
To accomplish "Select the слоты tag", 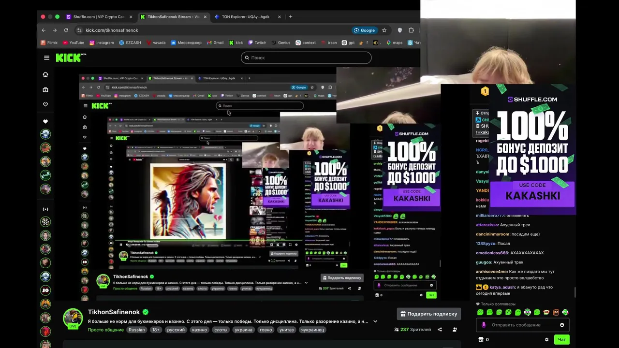I will pyautogui.click(x=221, y=330).
